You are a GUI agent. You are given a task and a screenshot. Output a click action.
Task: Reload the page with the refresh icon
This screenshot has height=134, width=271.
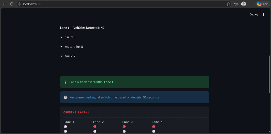(12, 4)
